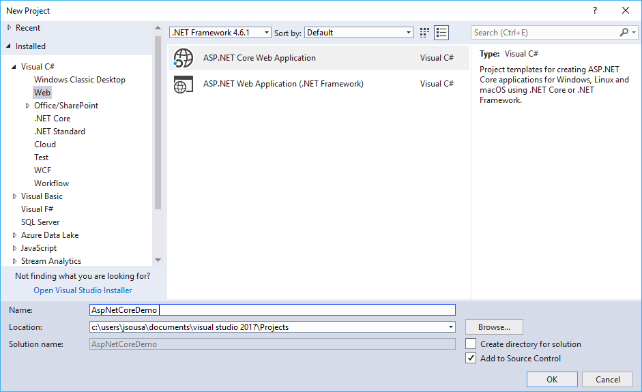The width and height of the screenshot is (642, 392).
Task: Click the Browse... button
Action: click(494, 327)
